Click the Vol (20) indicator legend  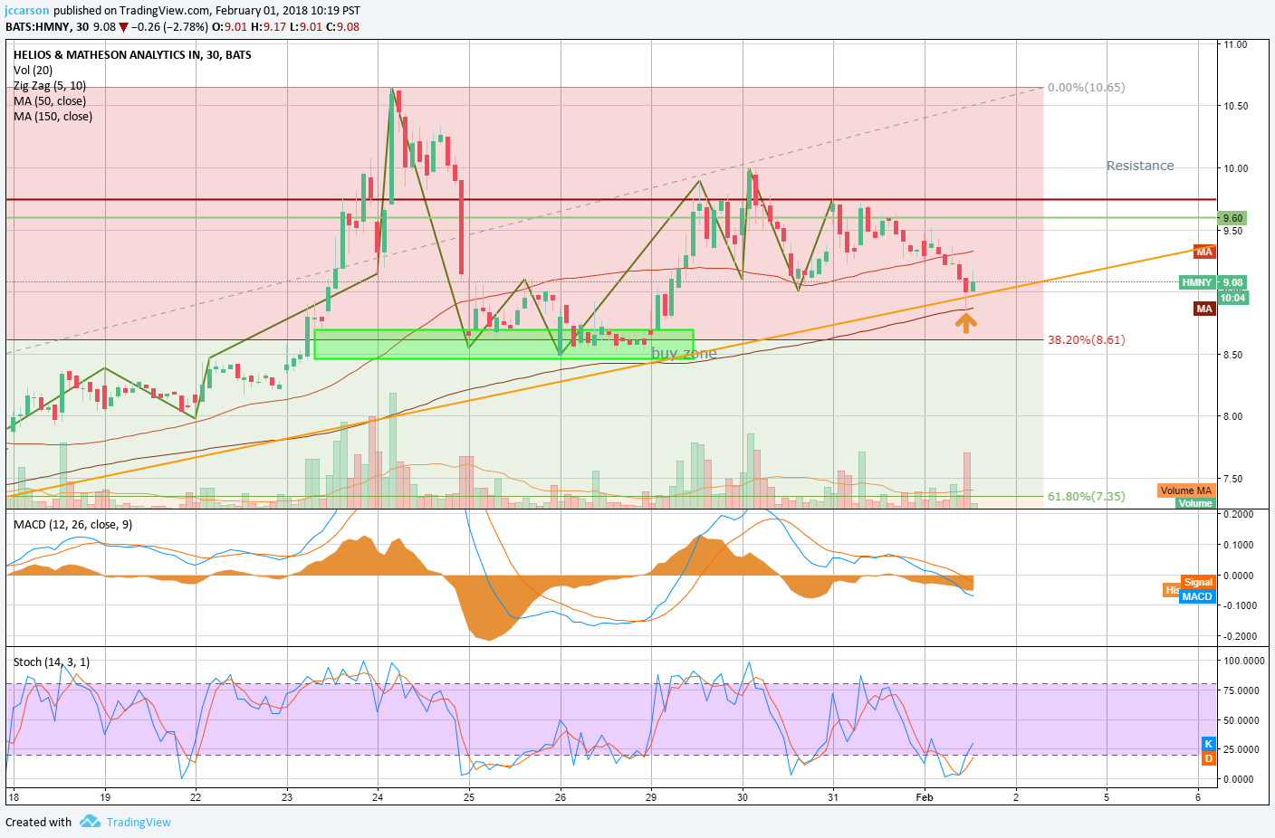coord(33,70)
